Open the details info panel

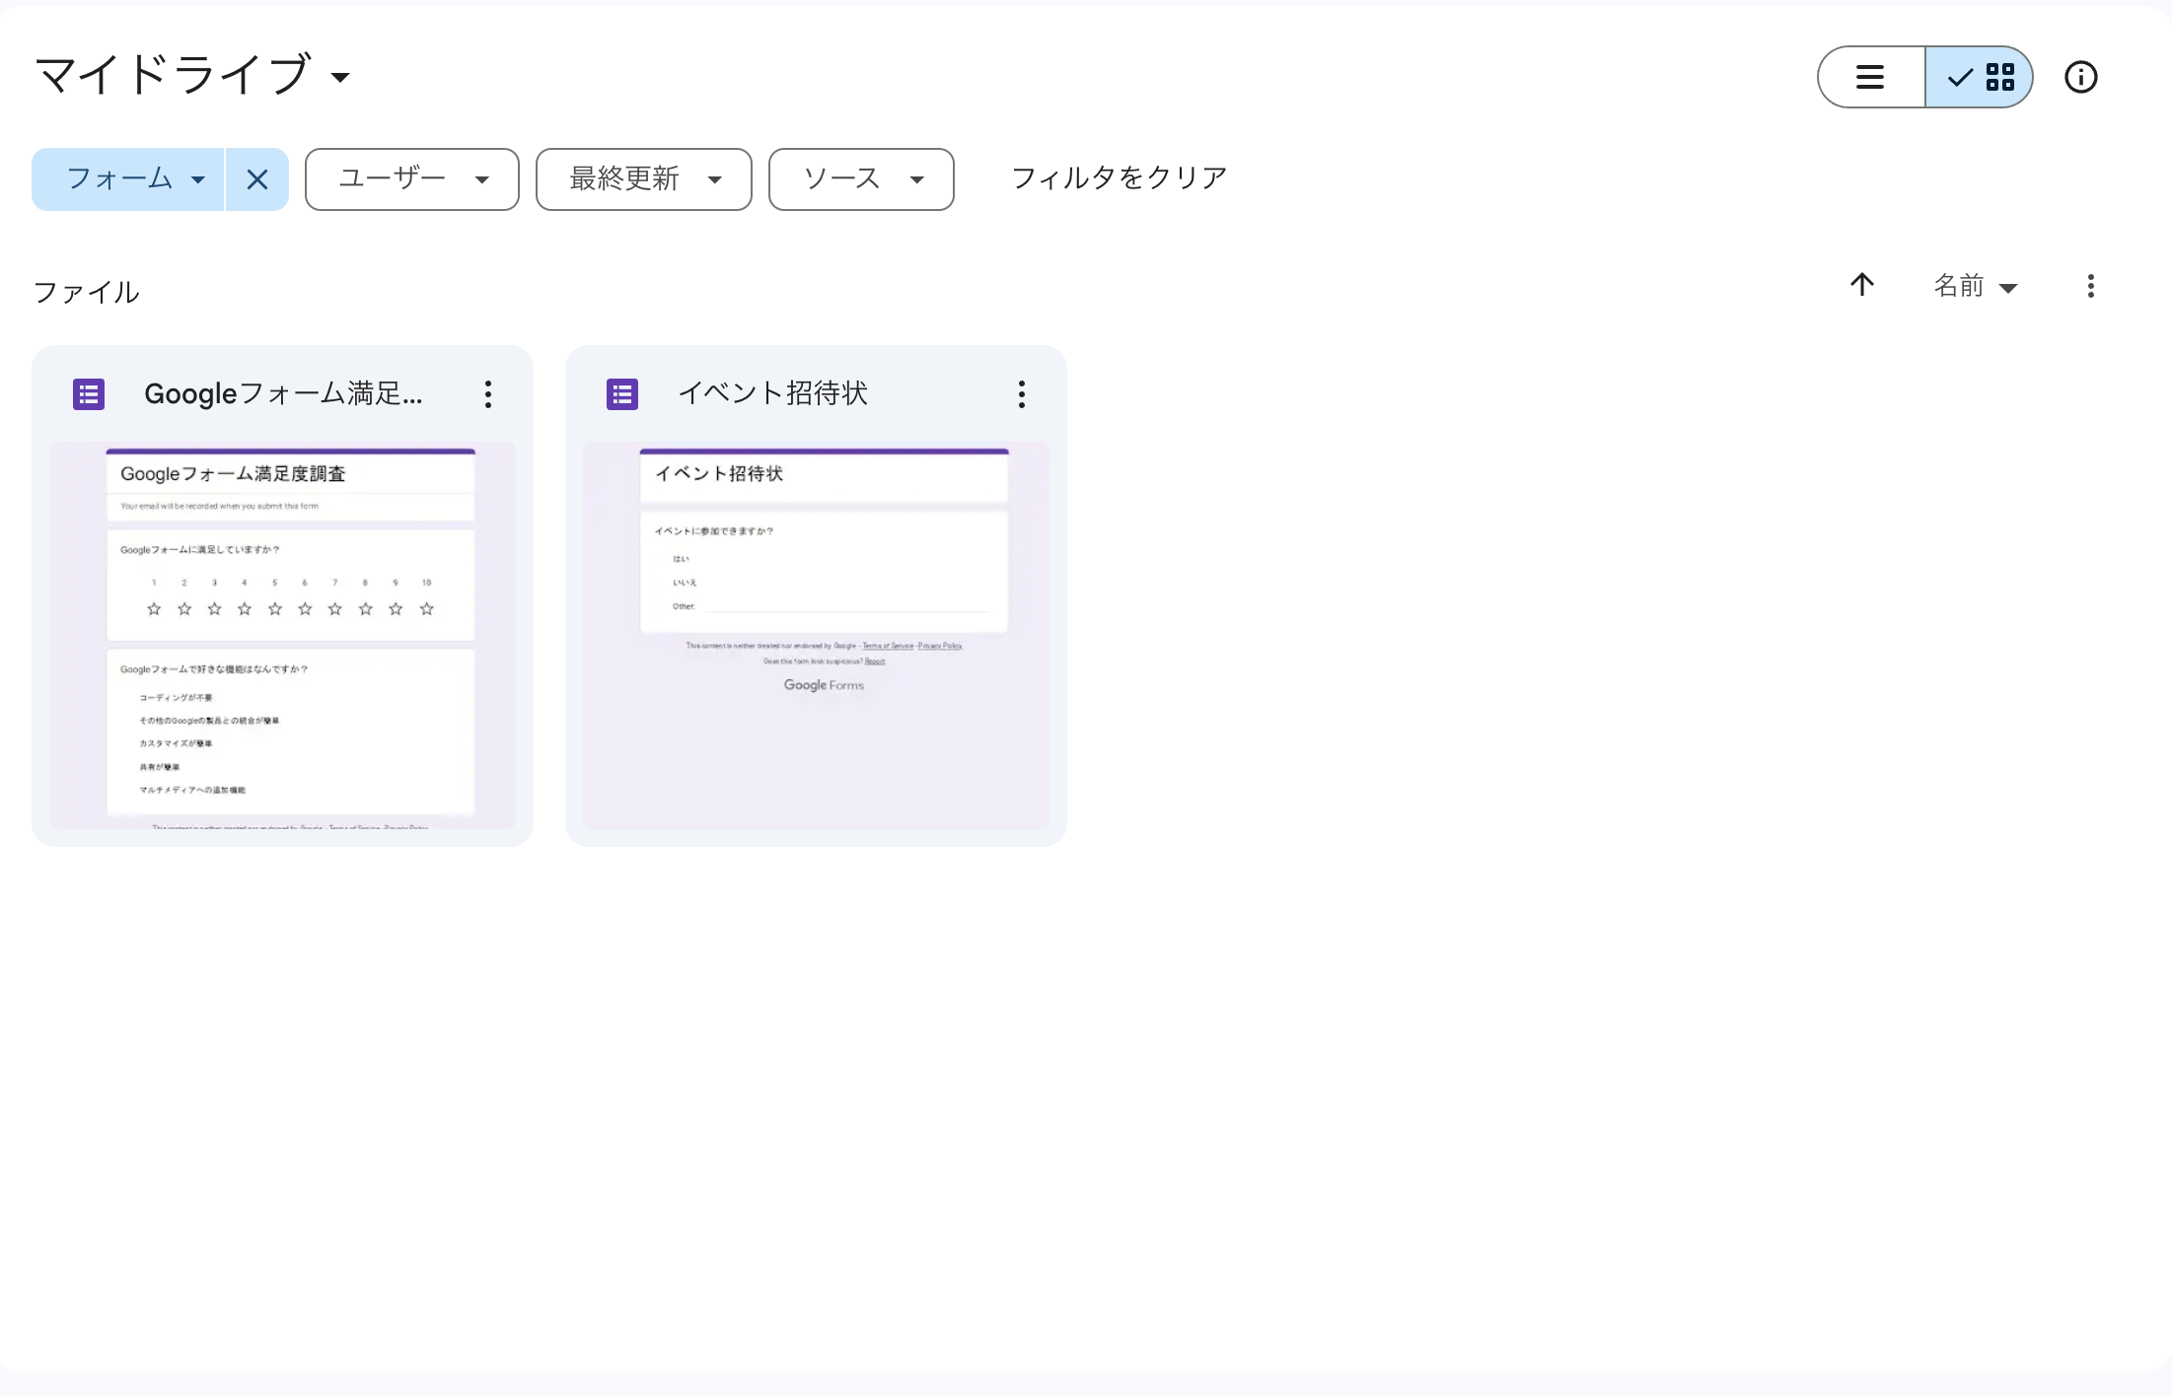tap(2080, 77)
